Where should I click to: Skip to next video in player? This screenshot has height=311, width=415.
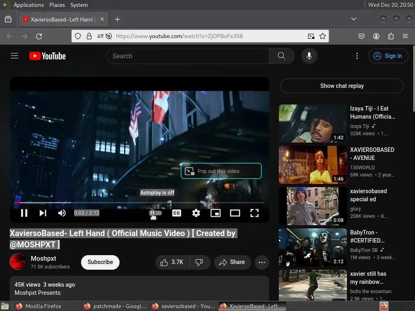coord(43,213)
